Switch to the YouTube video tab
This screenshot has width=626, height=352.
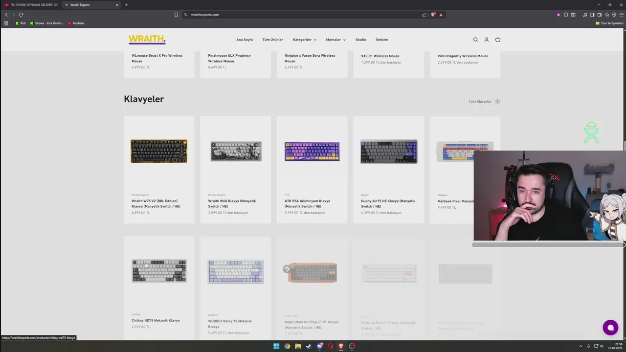(30, 5)
